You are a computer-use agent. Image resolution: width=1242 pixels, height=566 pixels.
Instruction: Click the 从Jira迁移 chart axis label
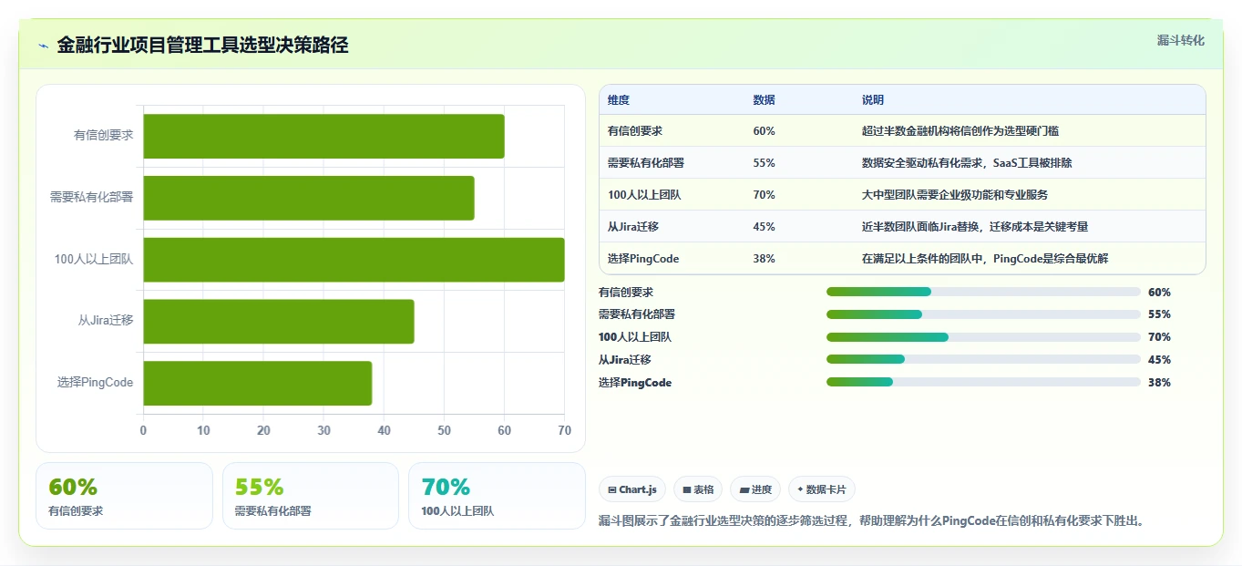point(106,321)
